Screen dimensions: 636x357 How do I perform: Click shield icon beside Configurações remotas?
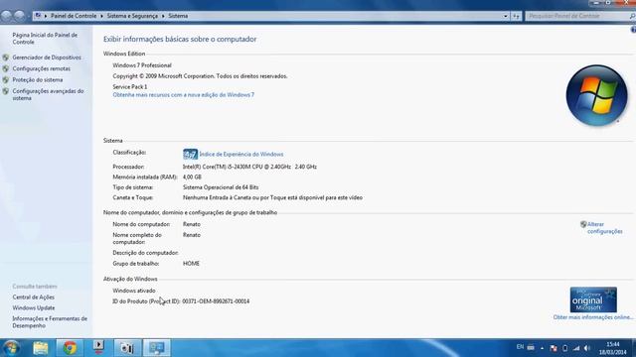coord(6,68)
